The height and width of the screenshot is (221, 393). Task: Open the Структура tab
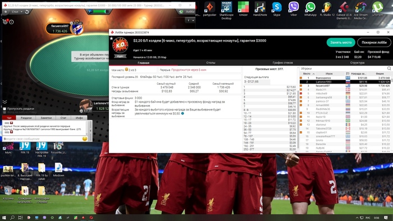point(358,63)
